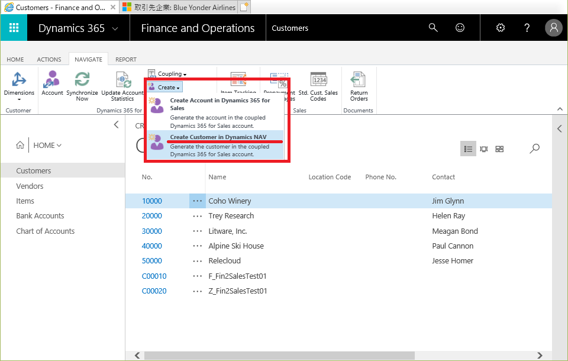Viewport: 568px width, 361px height.
Task: Open customer number 30000
Action: tap(152, 231)
